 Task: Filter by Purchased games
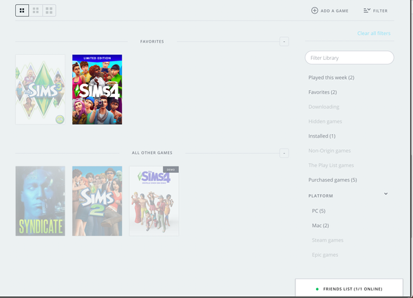tap(332, 180)
